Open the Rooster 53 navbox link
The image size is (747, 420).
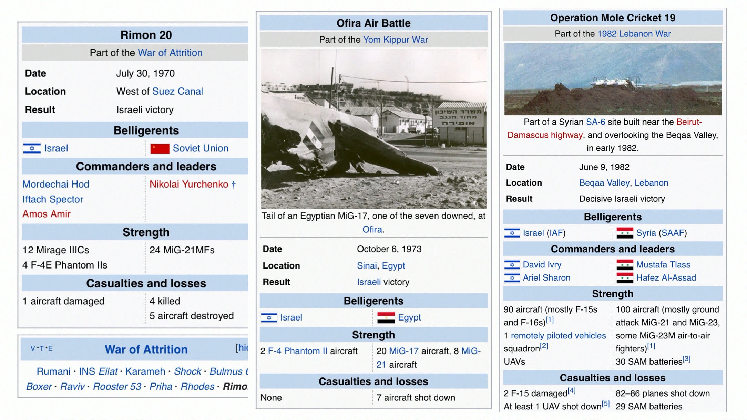pos(117,387)
